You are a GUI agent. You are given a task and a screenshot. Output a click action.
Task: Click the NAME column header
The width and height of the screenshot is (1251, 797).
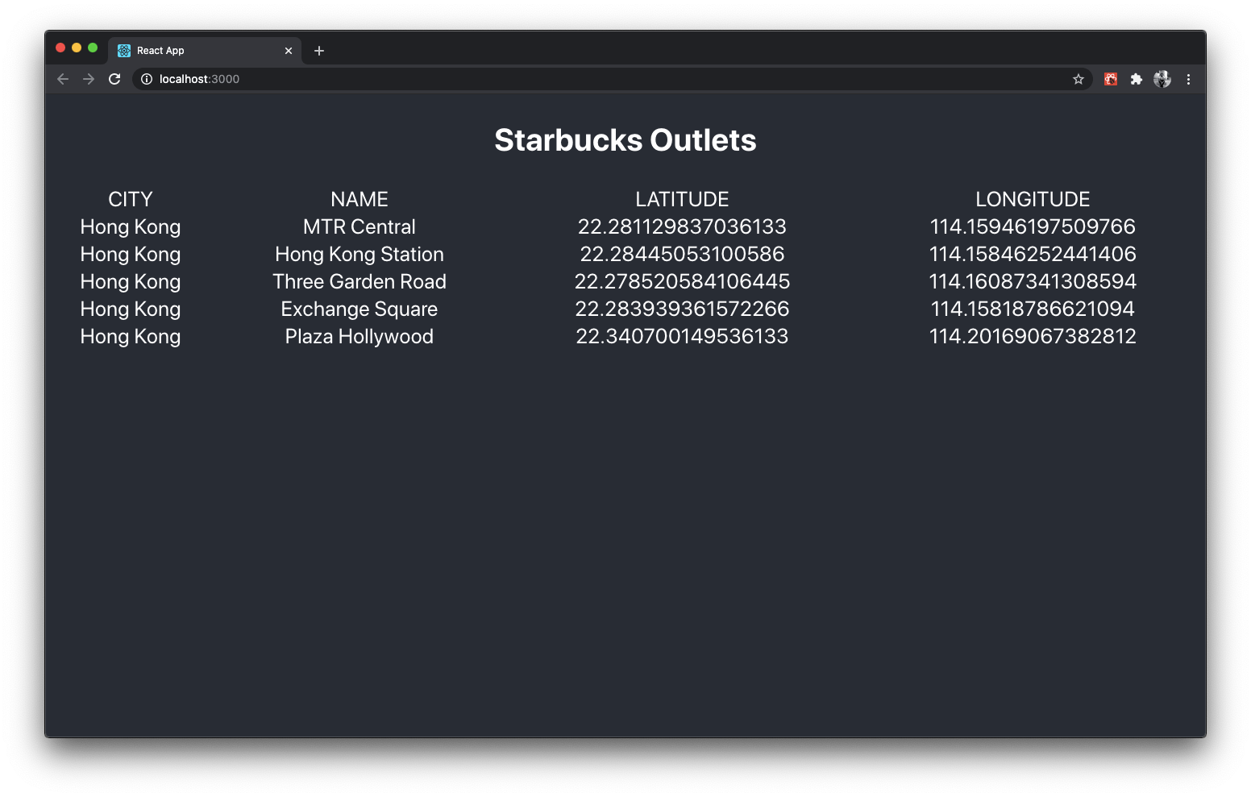coord(360,199)
